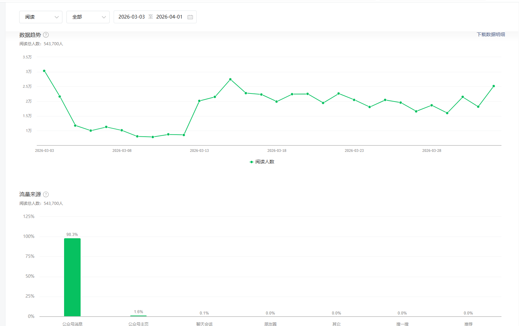Click the 聊天会话 axis label
The height and width of the screenshot is (326, 519).
(x=204, y=324)
